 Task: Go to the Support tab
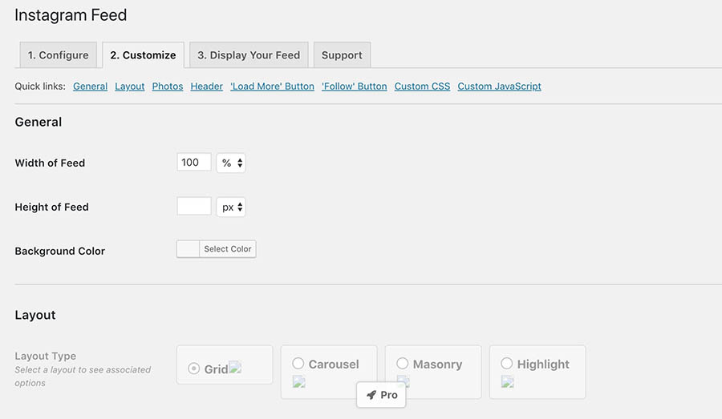tap(342, 55)
